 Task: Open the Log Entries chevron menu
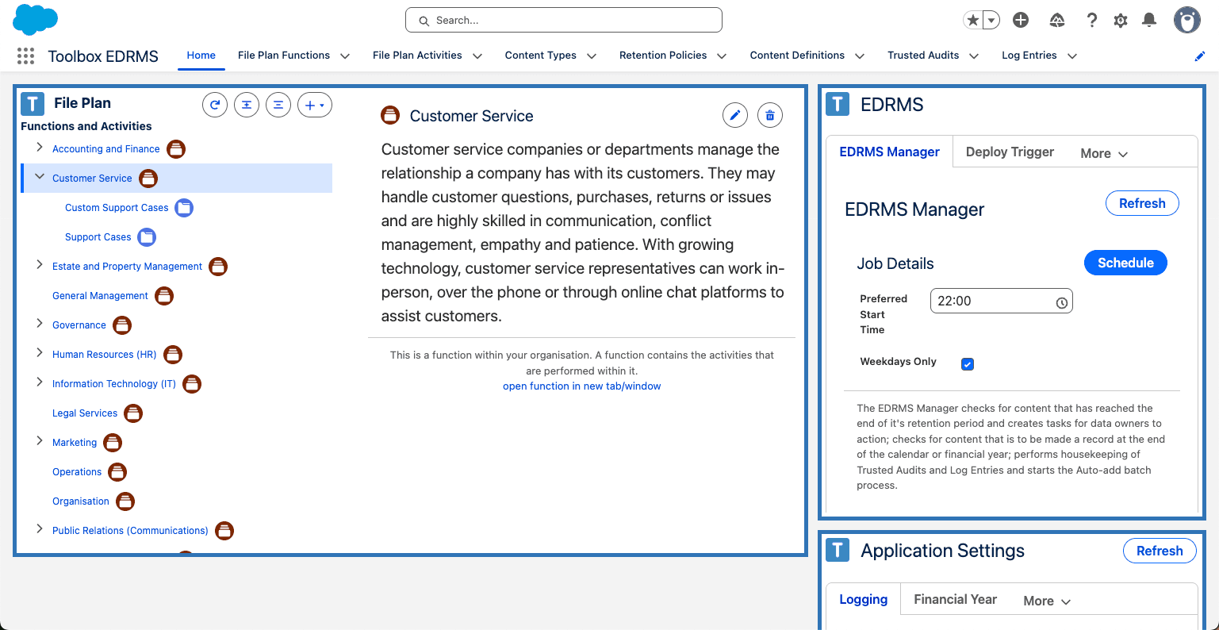[1072, 56]
